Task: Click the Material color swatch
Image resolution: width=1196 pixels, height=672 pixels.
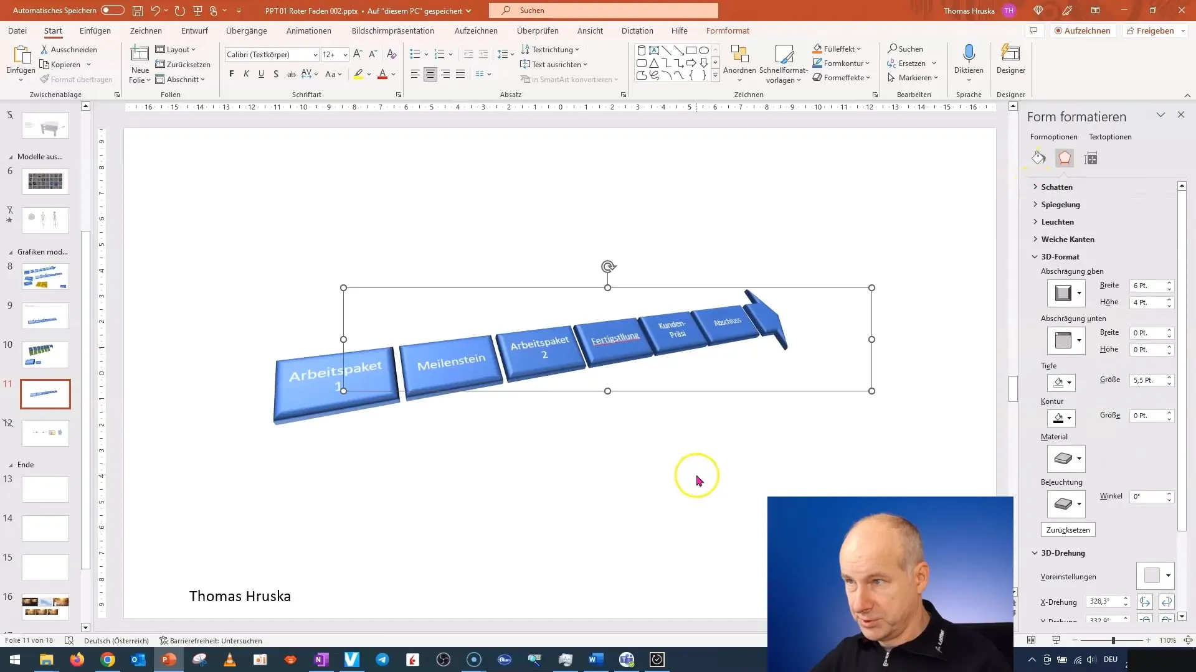Action: coord(1065,459)
